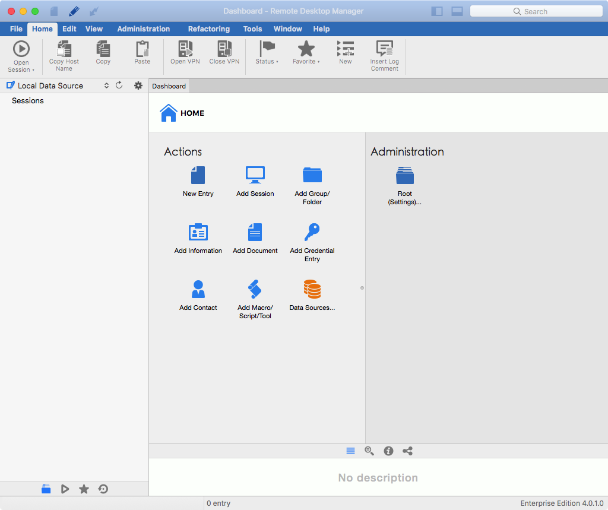Viewport: 608px width, 510px height.
Task: Open navigation pane settings gear
Action: click(138, 85)
